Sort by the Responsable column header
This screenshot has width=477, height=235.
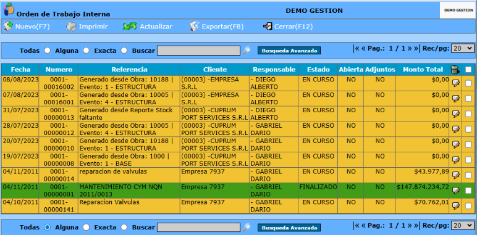pyautogui.click(x=274, y=70)
